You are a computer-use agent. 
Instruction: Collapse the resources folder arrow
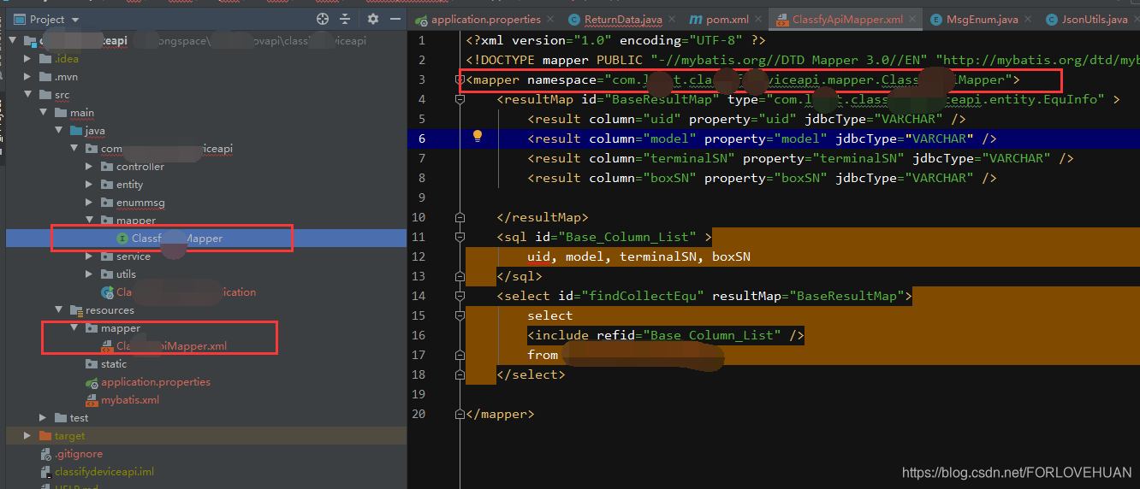tap(59, 310)
